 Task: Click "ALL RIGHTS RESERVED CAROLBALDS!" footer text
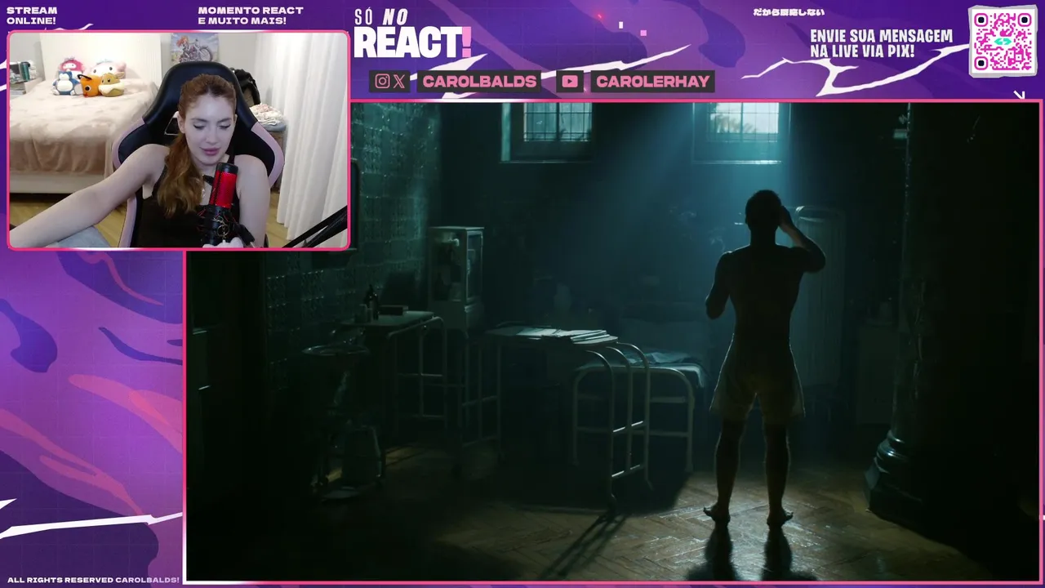pos(93,580)
